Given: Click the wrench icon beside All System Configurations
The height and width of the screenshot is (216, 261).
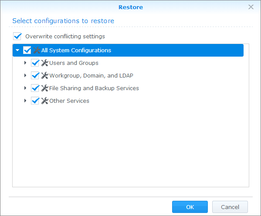Looking at the screenshot, I should 37,50.
